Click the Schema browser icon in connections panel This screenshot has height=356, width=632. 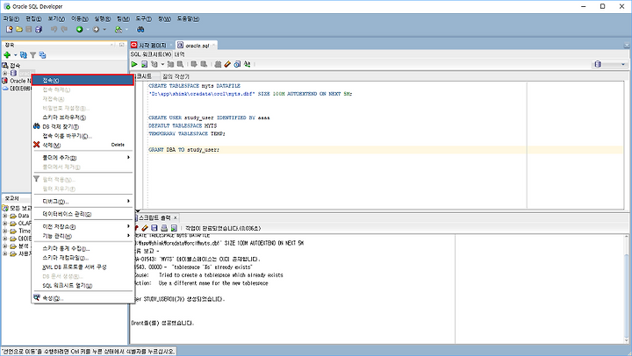[x=42, y=54]
